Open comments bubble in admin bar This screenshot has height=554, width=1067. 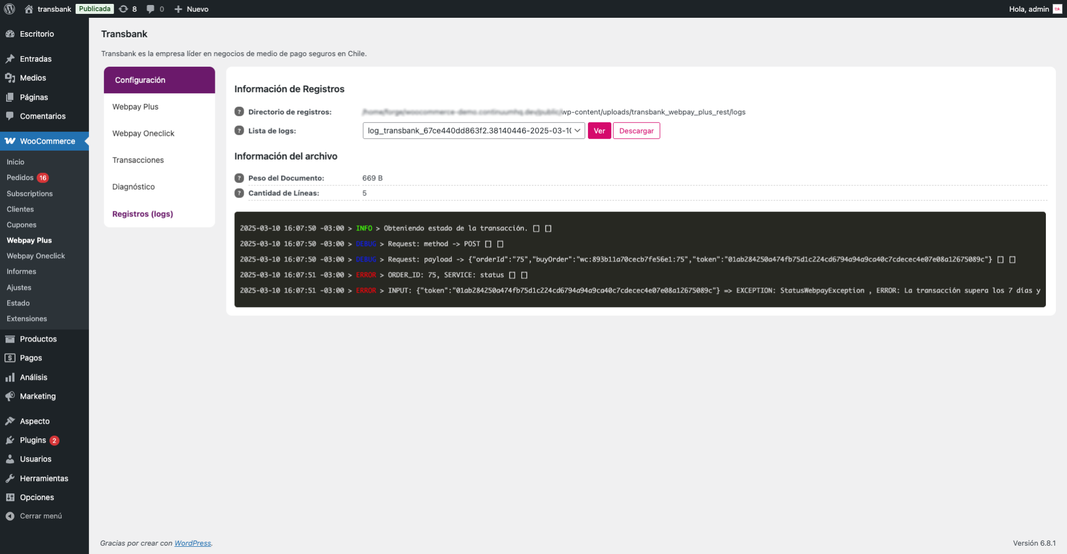point(150,9)
